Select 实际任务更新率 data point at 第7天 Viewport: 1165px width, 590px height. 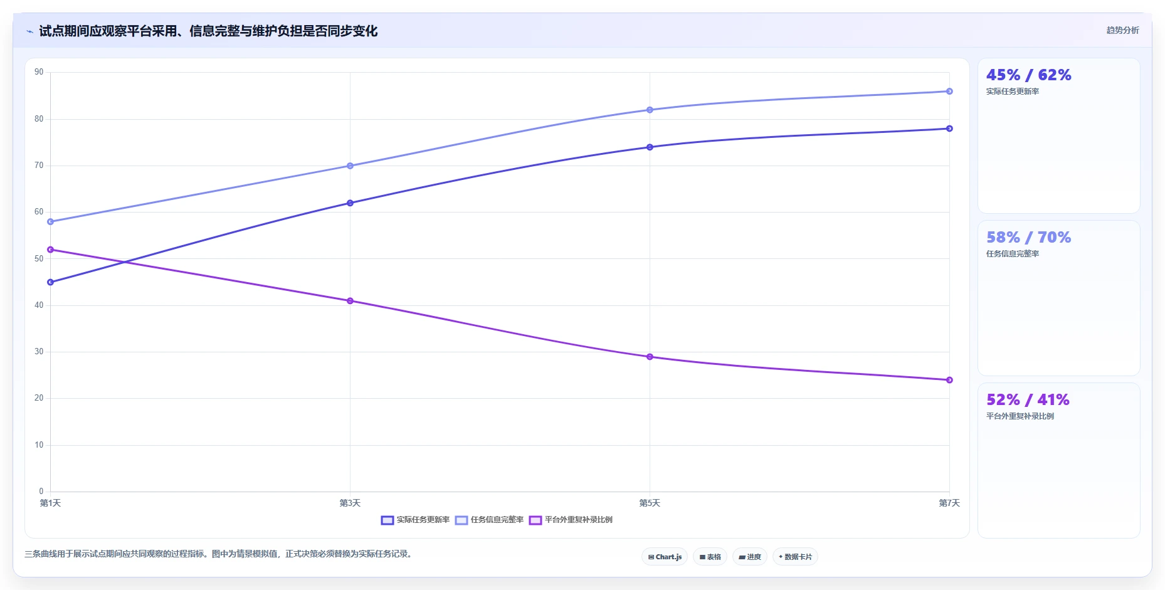949,129
